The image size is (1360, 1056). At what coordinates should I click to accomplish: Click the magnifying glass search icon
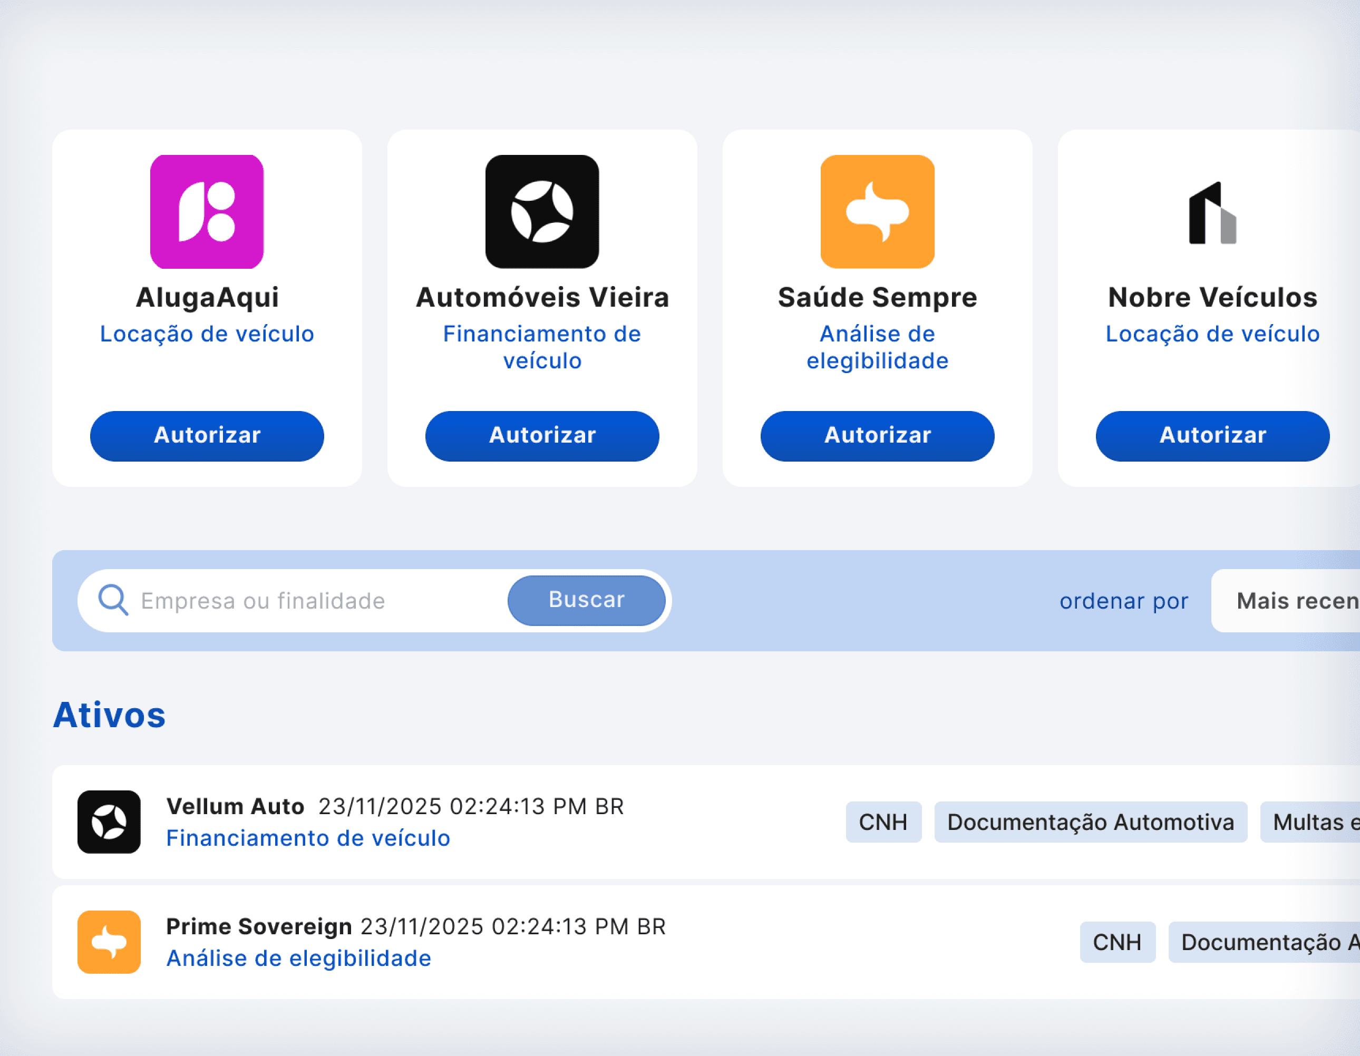113,600
